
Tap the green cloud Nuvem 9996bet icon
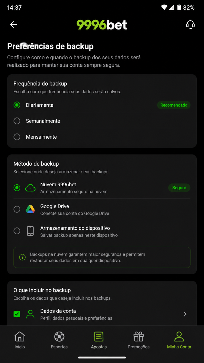[x=30, y=188]
